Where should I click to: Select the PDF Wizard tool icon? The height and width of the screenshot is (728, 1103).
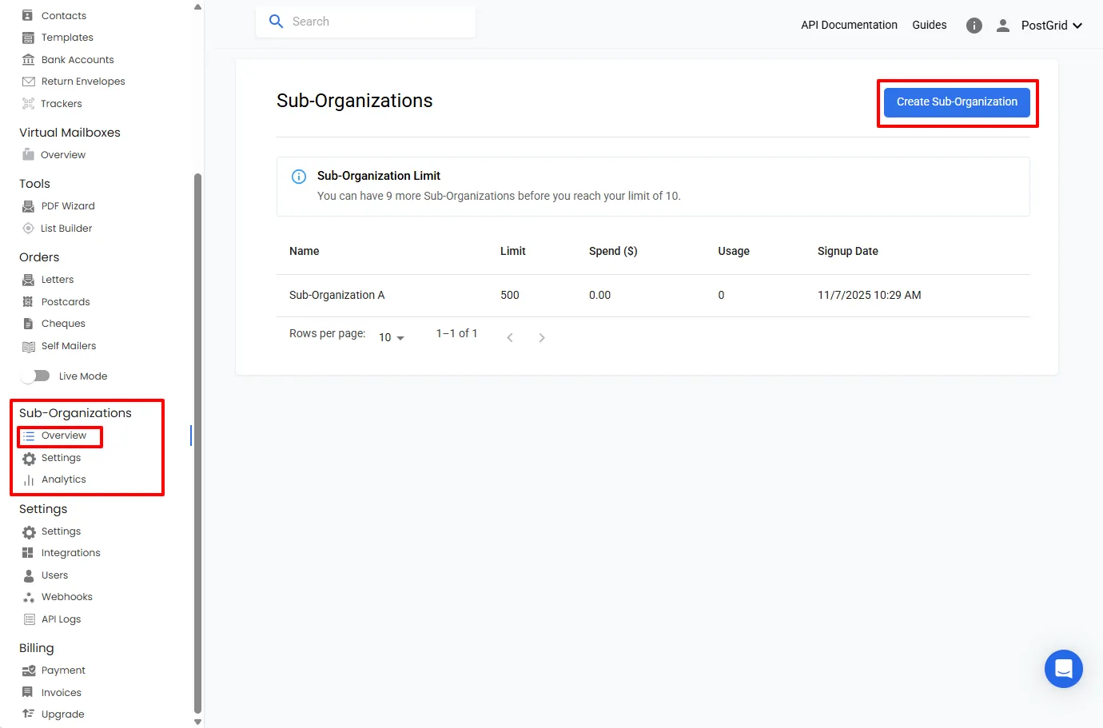(x=29, y=205)
